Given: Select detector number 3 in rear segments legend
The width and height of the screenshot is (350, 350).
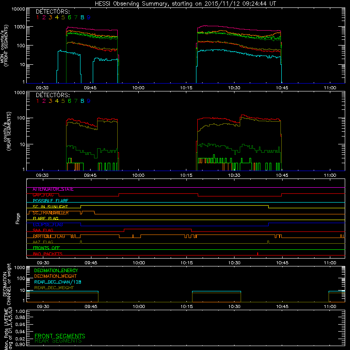Looking at the screenshot, I should click(50, 101).
